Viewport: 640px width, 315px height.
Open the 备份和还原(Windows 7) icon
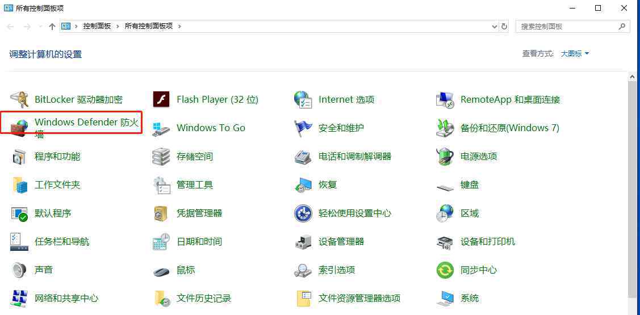click(445, 128)
